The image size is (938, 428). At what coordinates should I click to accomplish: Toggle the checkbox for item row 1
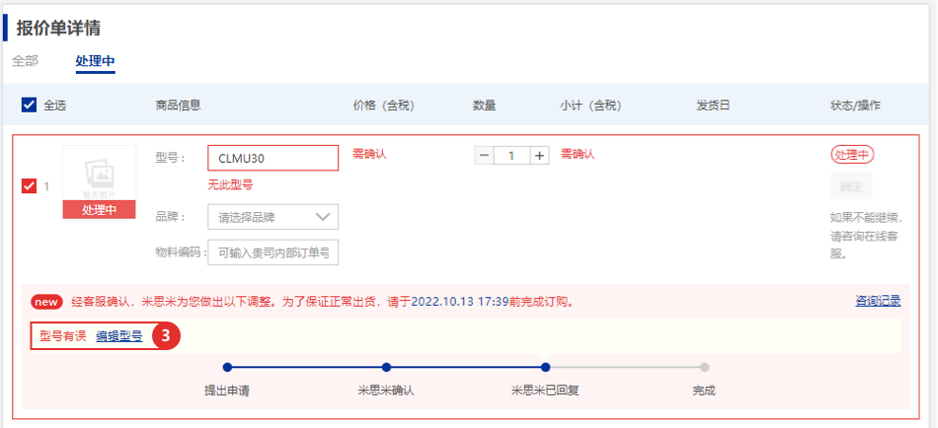point(29,185)
